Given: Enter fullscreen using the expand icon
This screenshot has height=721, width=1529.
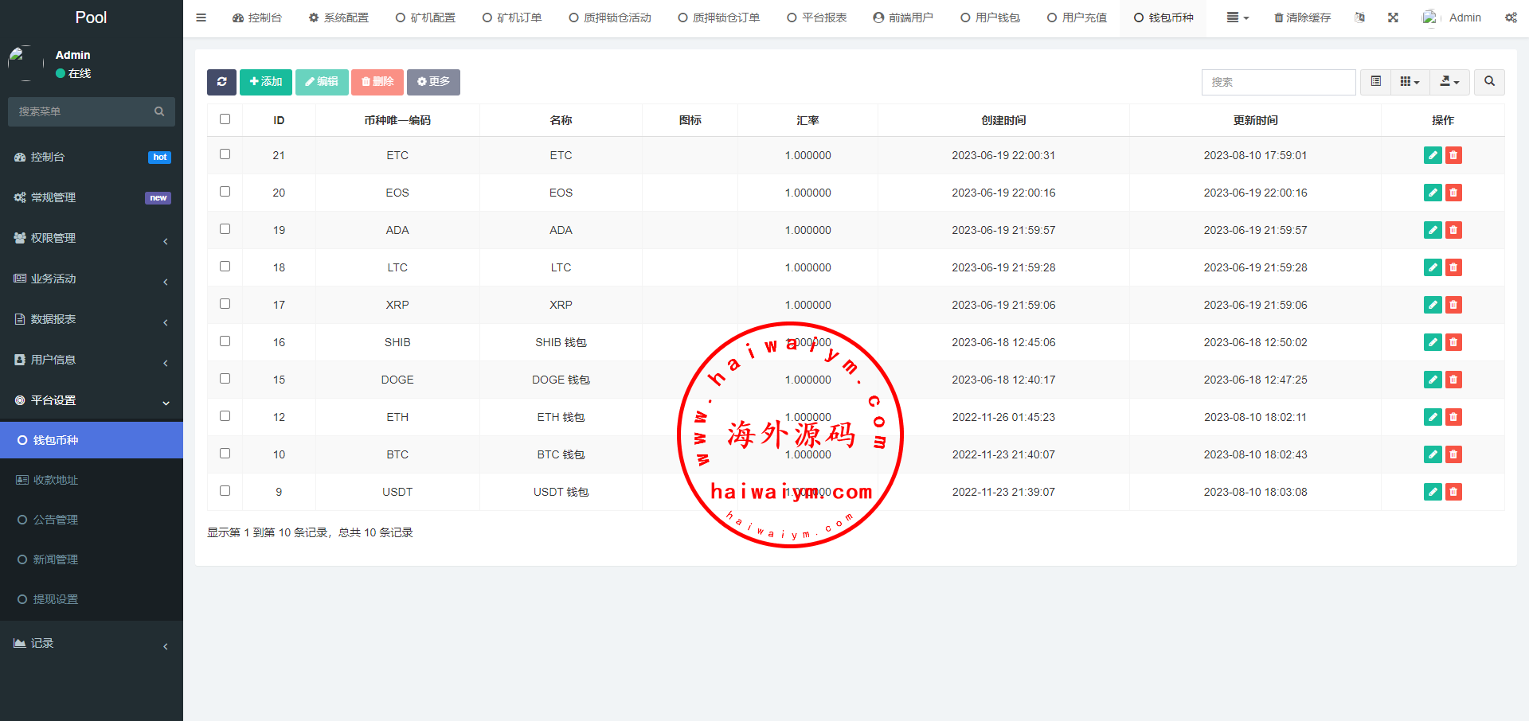Looking at the screenshot, I should tap(1393, 18).
